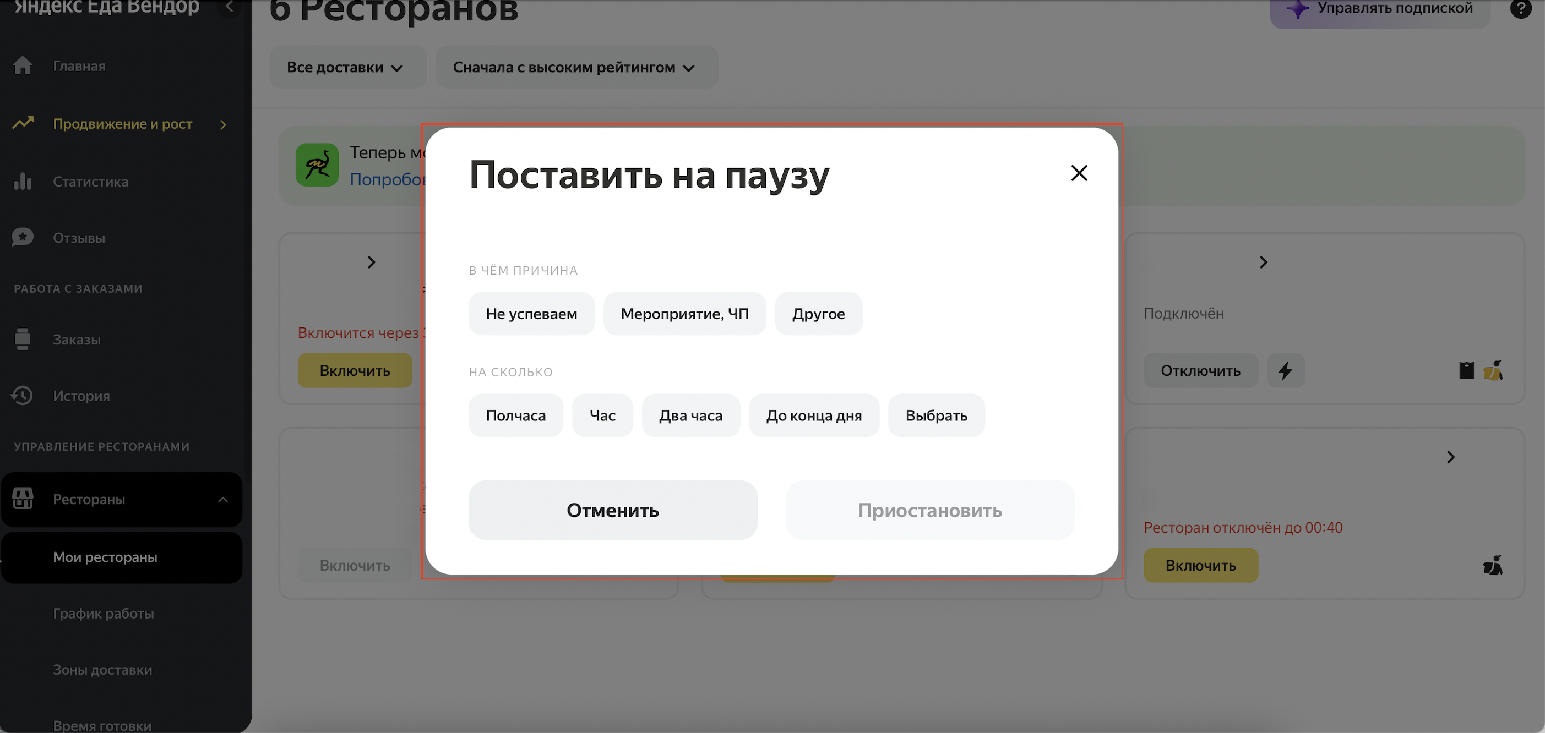Open the 'Все доставки' filter dropdown
Image resolution: width=1545 pixels, height=733 pixels.
(347, 67)
